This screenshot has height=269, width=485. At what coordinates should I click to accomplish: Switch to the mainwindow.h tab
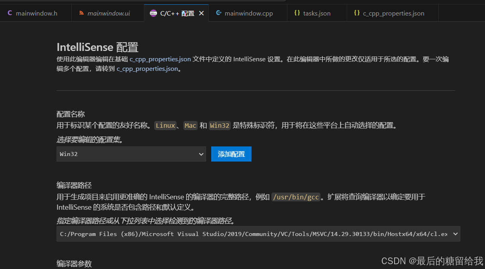click(36, 13)
